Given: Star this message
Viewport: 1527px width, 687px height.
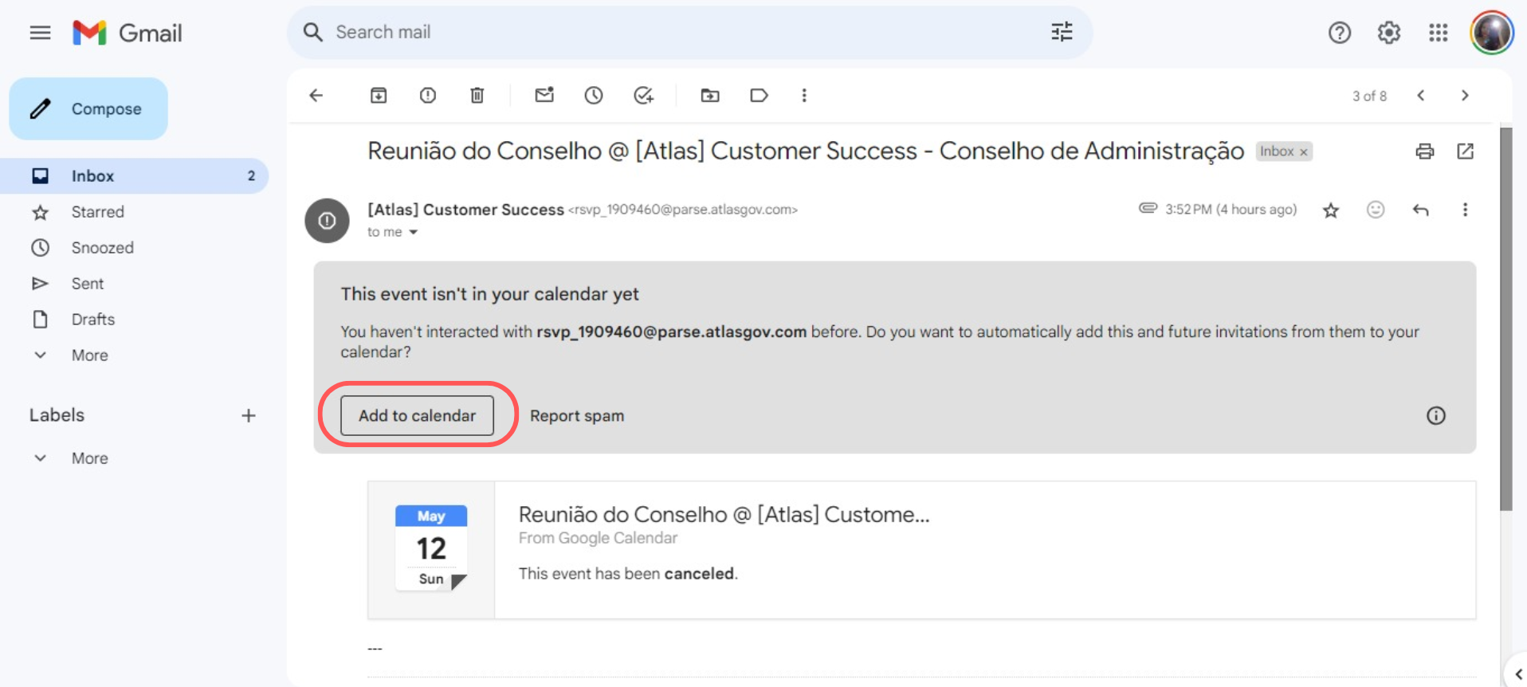Looking at the screenshot, I should pyautogui.click(x=1331, y=210).
